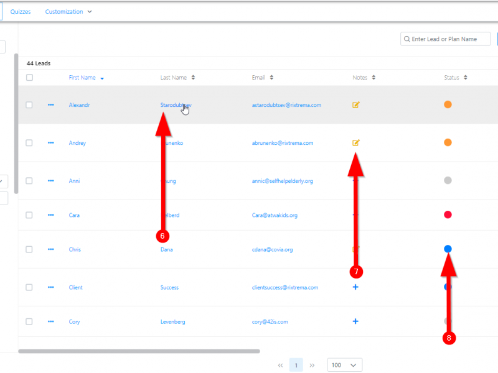The height and width of the screenshot is (373, 498).
Task: Open email link cdana@covia.org
Action: tap(272, 250)
